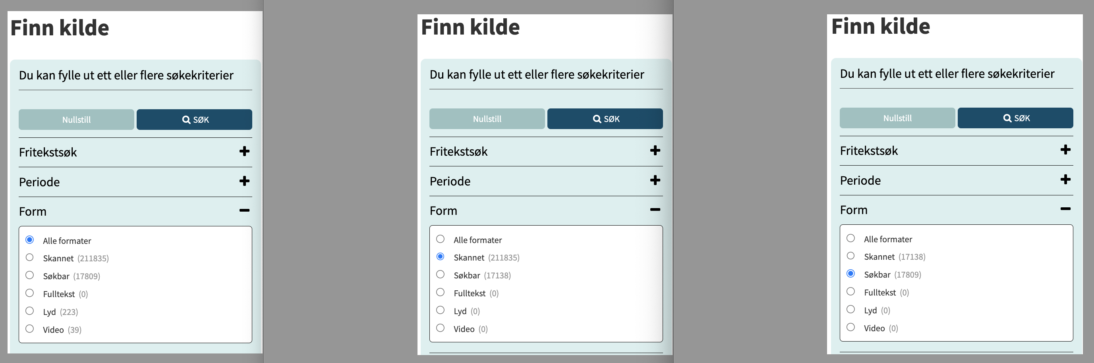Click the minus icon beside Form in right panel
The width and height of the screenshot is (1094, 363).
point(1065,209)
